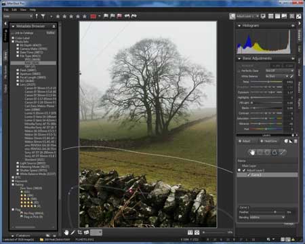Viewport: 305px width, 244px height.
Task: Open the White Balance dropdown
Action: 277,76
